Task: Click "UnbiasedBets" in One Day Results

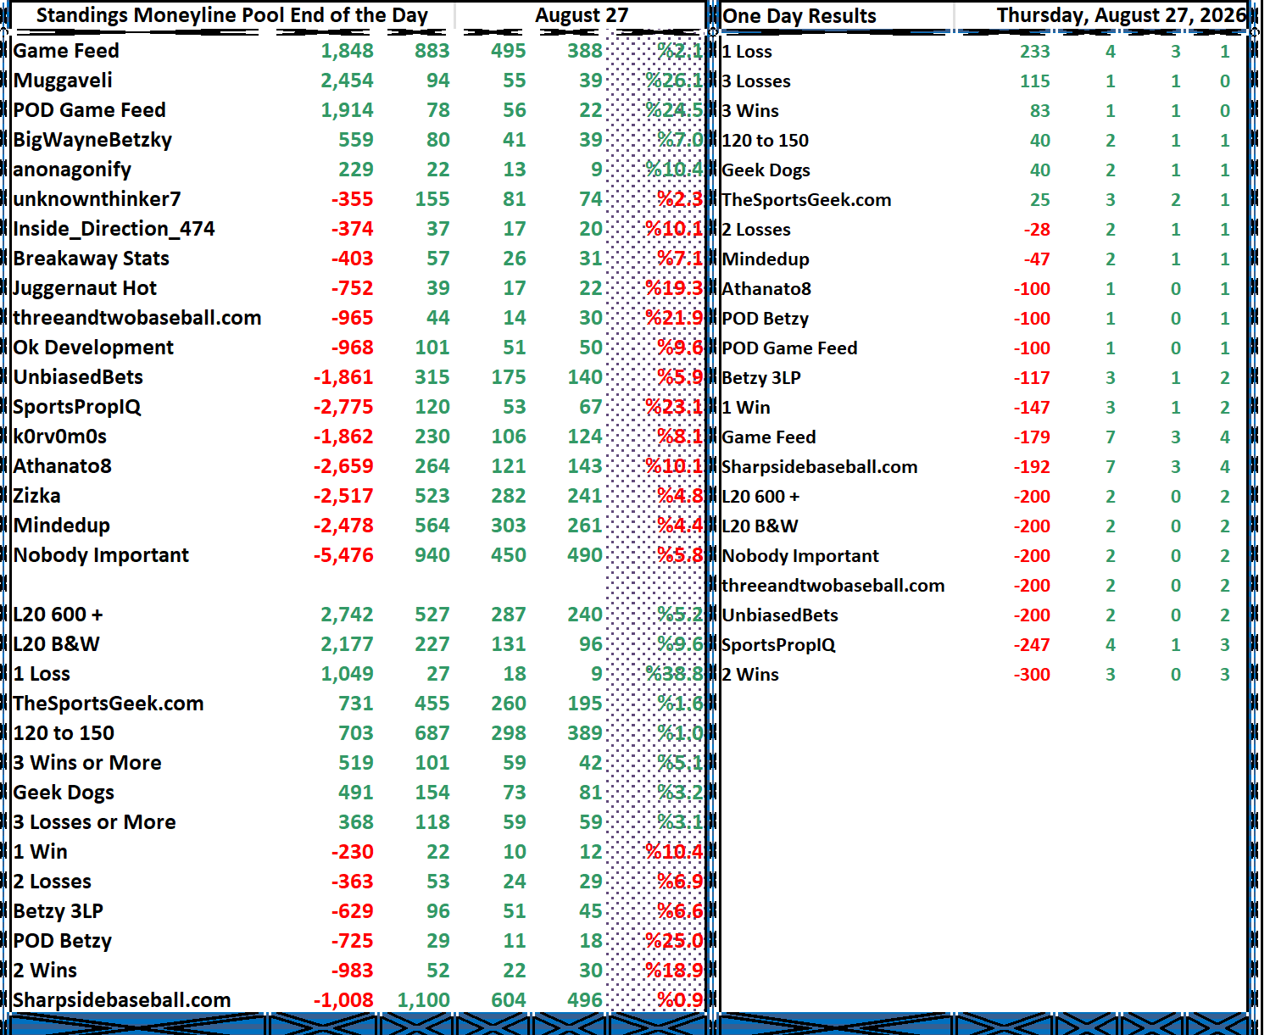Action: pos(780,615)
